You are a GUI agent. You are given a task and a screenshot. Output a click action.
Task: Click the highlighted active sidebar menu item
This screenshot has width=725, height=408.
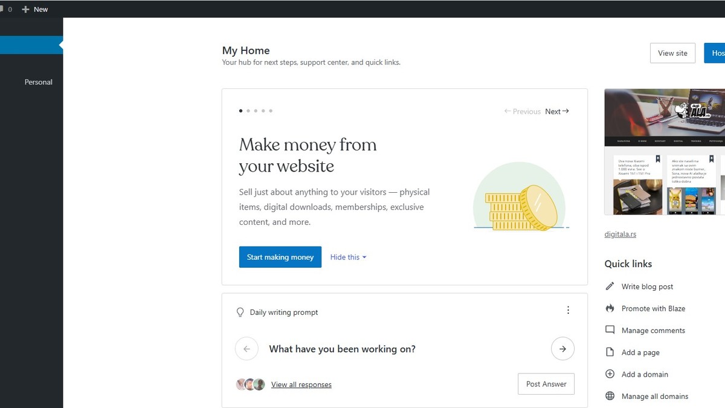(x=30, y=45)
